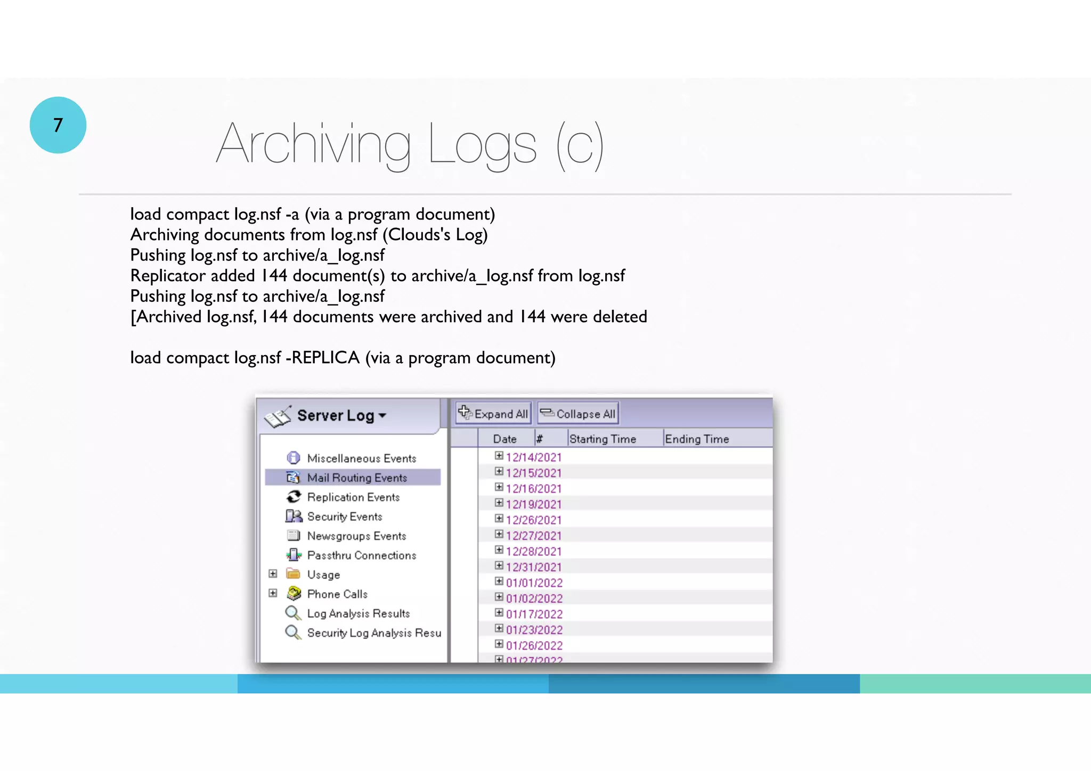Select the Miscellaneous Events view
1091x771 pixels.
[362, 458]
